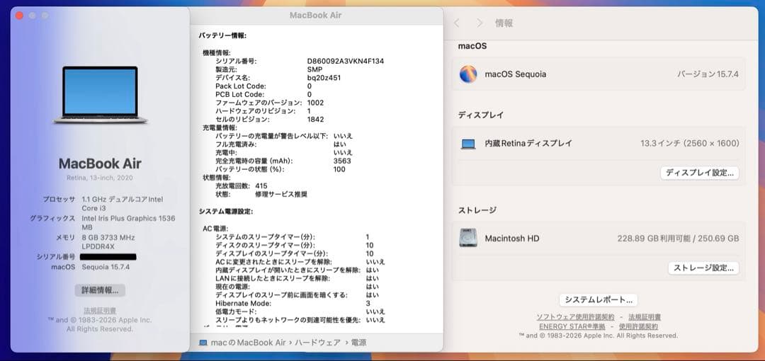Go forward using the right chevron arrow
This screenshot has width=765, height=361.
[x=480, y=23]
